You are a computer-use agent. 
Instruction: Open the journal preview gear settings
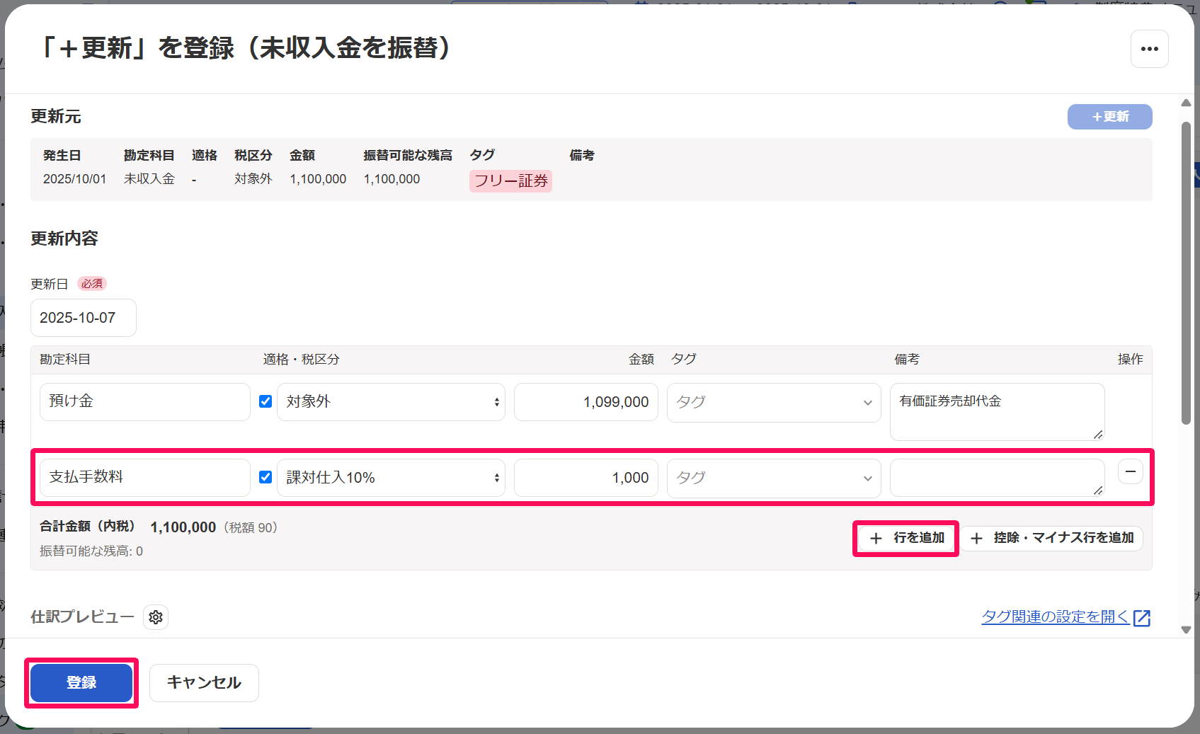point(156,617)
